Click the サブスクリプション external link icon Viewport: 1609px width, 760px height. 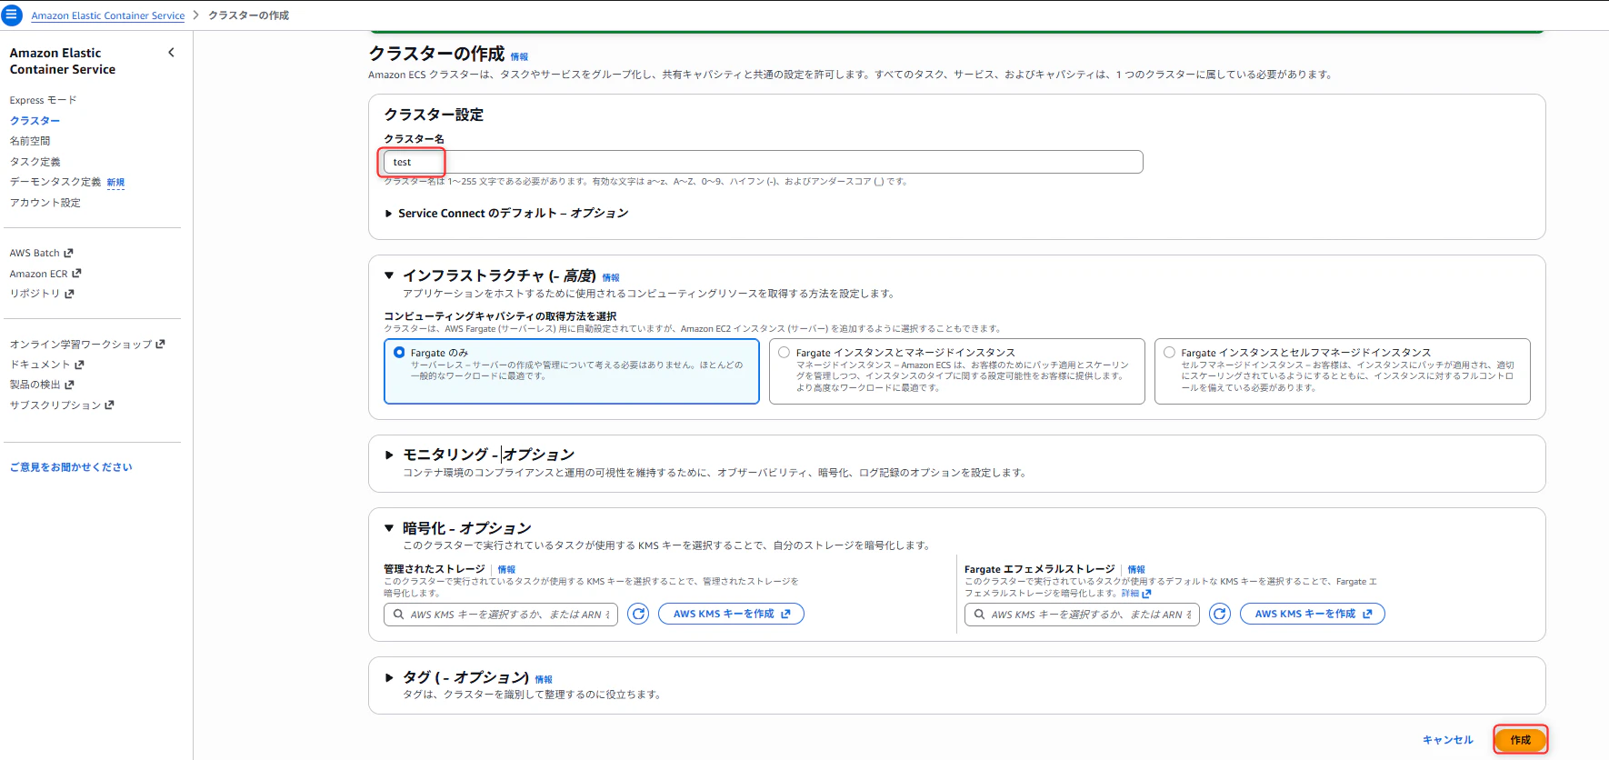click(x=109, y=405)
